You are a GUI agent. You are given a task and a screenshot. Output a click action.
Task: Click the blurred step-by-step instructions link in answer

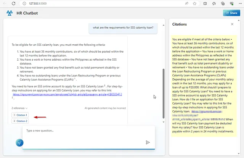tap(67, 94)
